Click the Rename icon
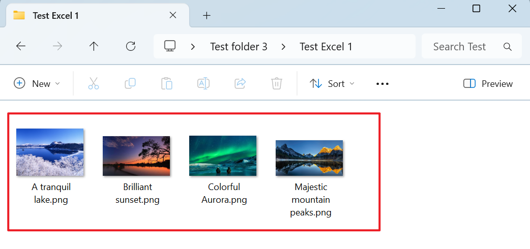This screenshot has width=530, height=249. pyautogui.click(x=203, y=84)
